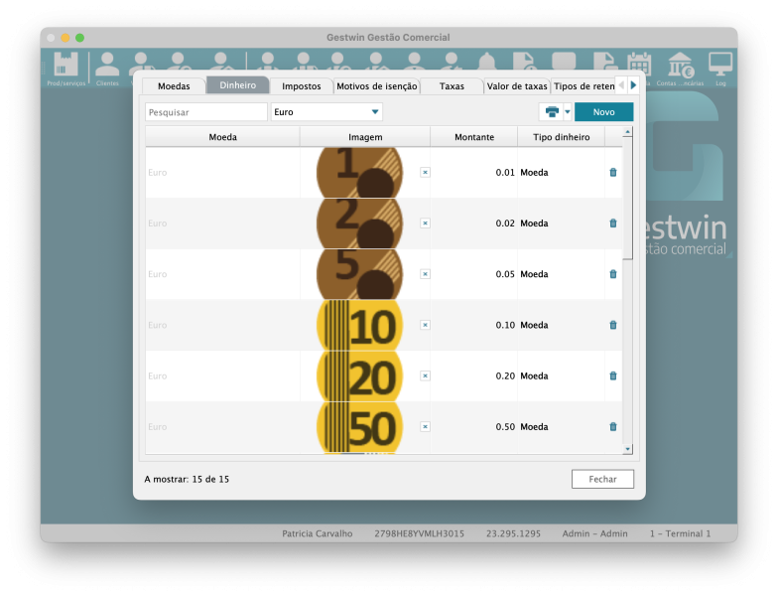Click the printer icon
The height and width of the screenshot is (596, 778).
pyautogui.click(x=551, y=112)
